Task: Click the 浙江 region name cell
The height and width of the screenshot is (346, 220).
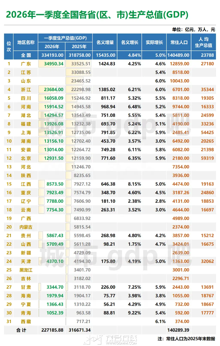Action: pos(26,89)
